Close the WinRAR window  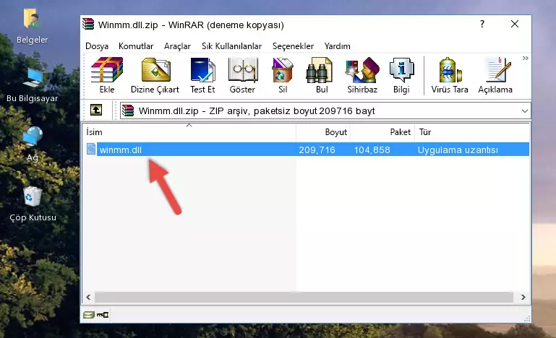coord(515,24)
